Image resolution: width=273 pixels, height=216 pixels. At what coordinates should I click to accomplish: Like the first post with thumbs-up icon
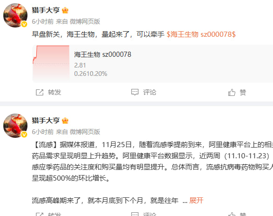(232, 92)
